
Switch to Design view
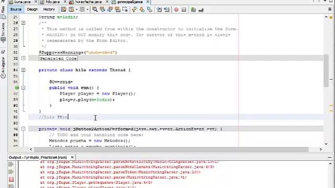click(32, 9)
